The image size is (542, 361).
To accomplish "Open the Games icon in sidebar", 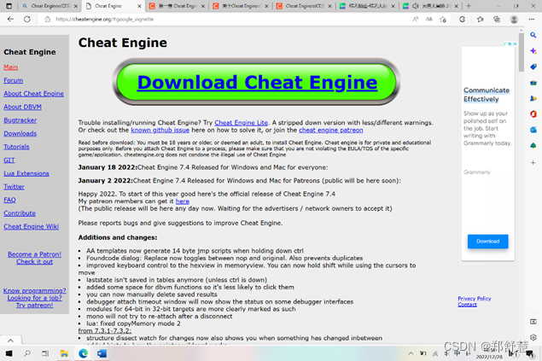I will coord(533,98).
